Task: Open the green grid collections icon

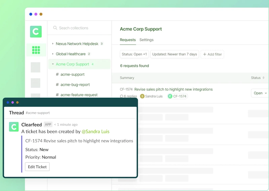Action: click(36, 50)
